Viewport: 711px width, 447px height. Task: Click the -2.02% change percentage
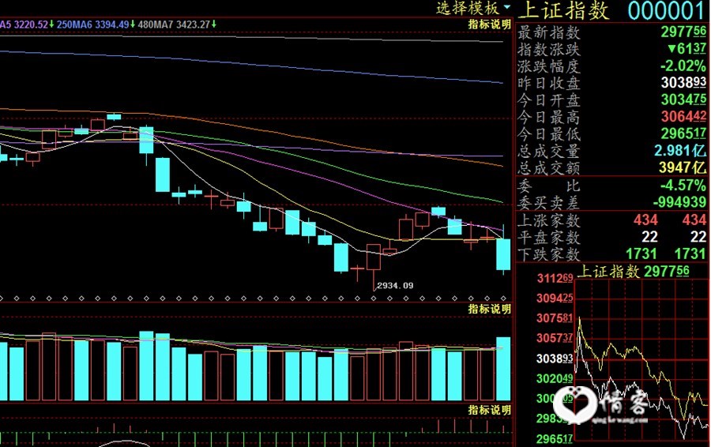683,66
